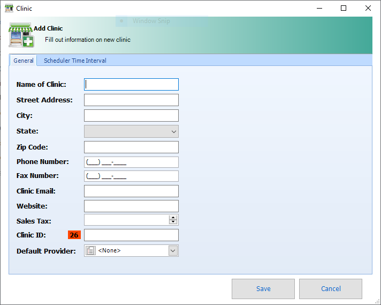Focus the Name of Clinic field
Viewport: 381px width, 305px height.
click(x=131, y=84)
